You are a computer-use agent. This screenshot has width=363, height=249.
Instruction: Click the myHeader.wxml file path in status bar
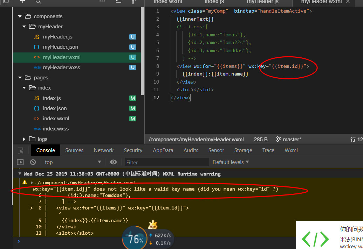tap(196, 140)
